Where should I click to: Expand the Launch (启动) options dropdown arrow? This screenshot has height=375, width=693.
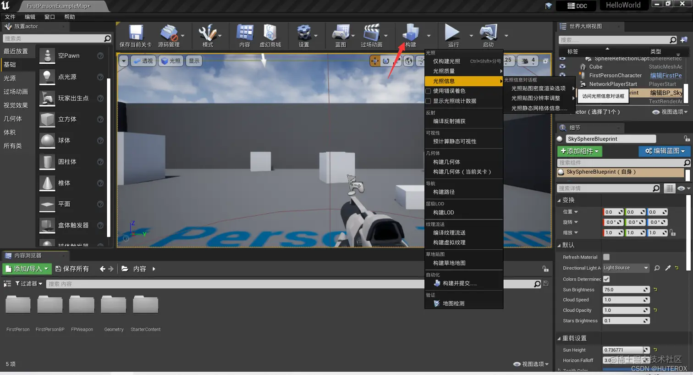coord(506,35)
